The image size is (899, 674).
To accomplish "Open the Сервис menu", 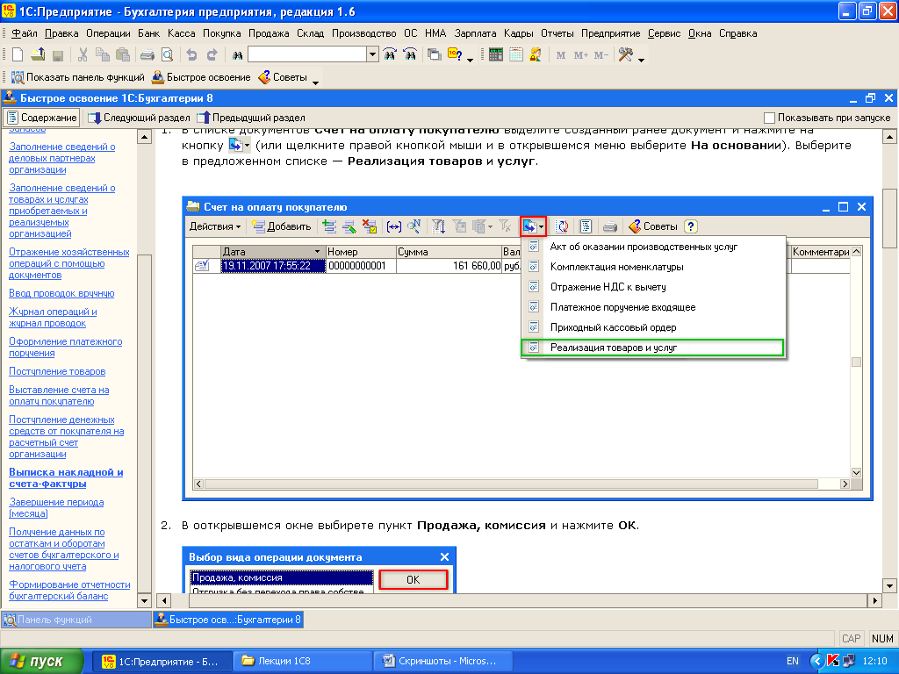I will pyautogui.click(x=664, y=33).
